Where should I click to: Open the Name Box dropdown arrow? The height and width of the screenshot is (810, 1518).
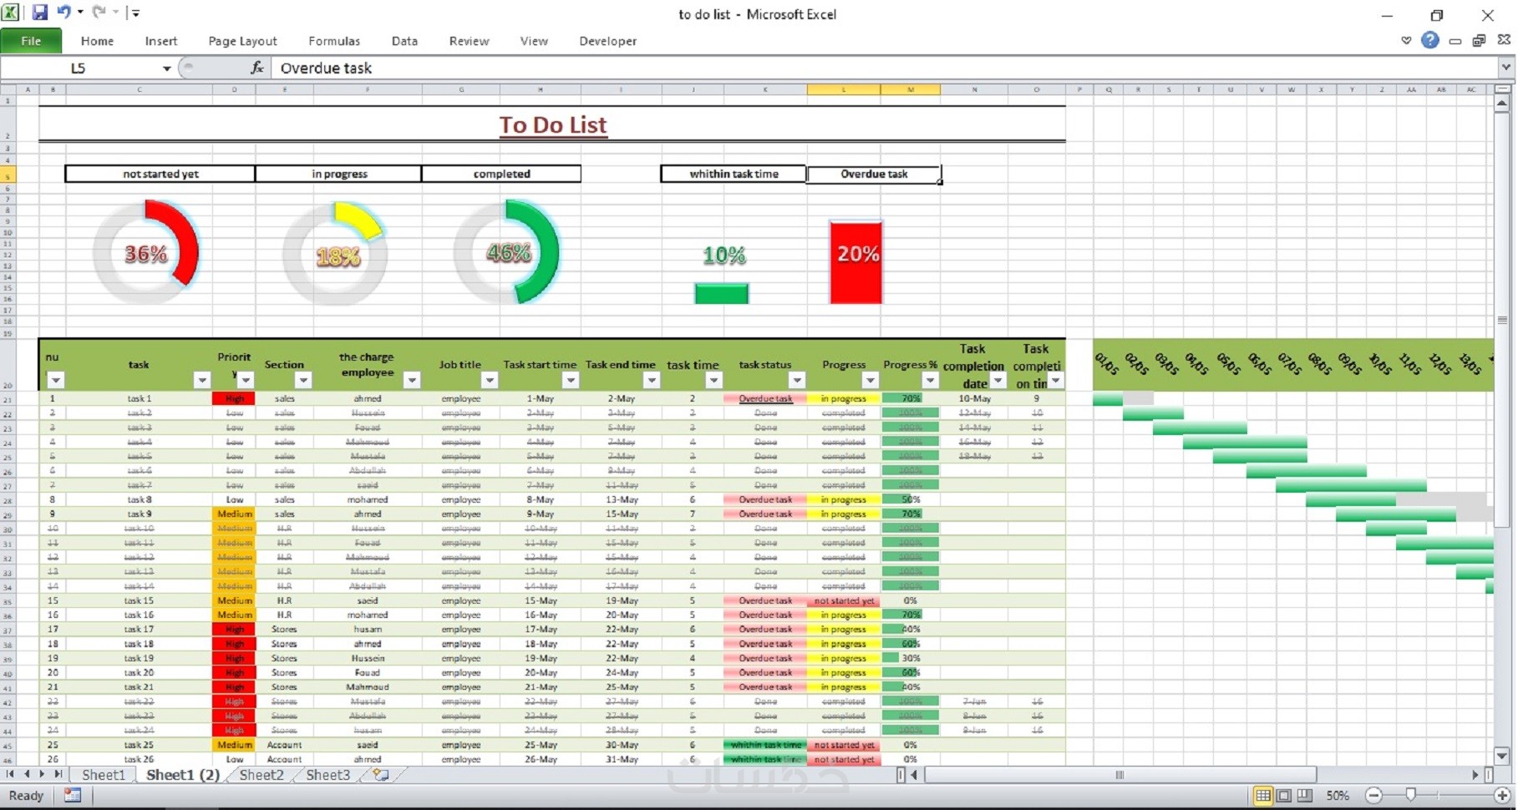tap(166, 68)
